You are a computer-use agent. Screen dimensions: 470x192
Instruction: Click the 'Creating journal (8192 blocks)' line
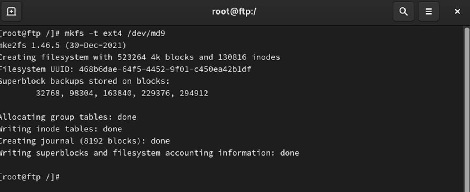coord(85,141)
